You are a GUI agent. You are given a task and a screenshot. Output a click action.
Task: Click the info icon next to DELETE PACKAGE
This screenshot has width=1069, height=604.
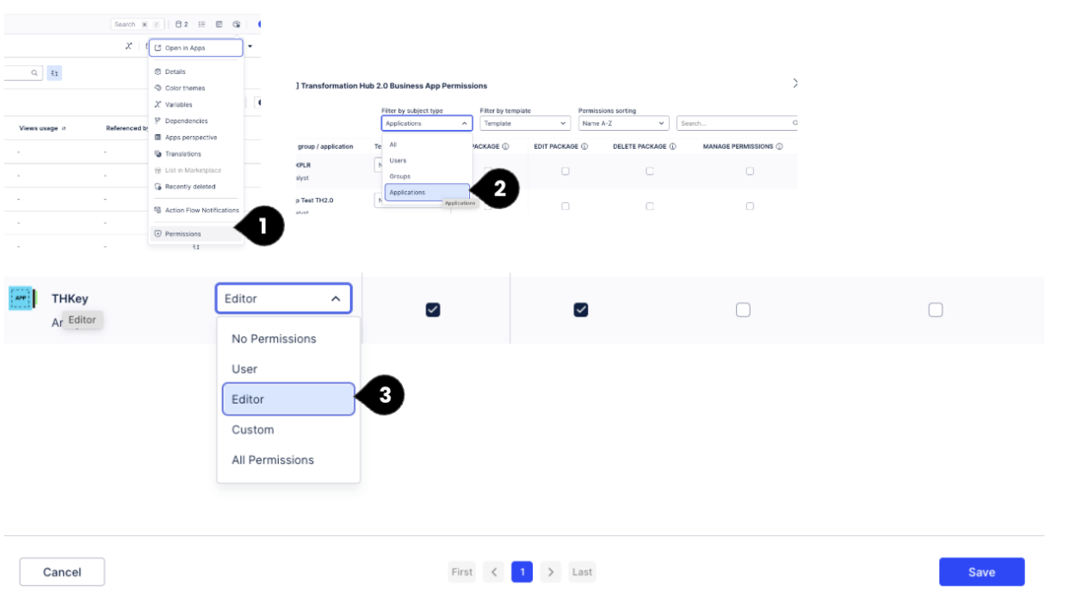tap(672, 146)
